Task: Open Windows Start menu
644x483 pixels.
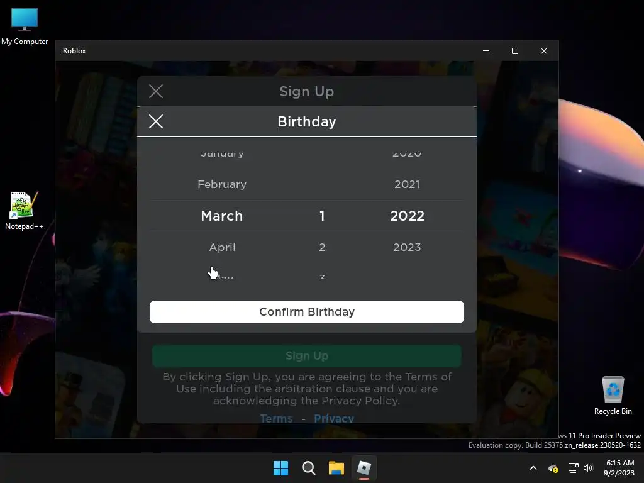Action: [x=281, y=468]
